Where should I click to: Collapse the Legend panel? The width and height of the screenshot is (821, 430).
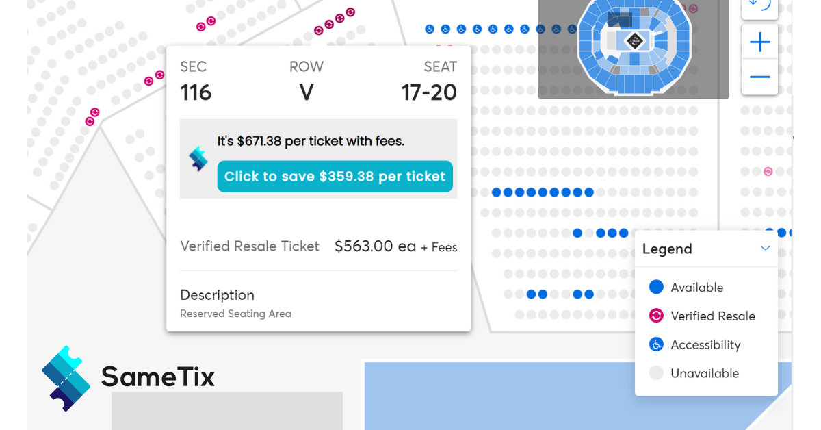(x=766, y=249)
